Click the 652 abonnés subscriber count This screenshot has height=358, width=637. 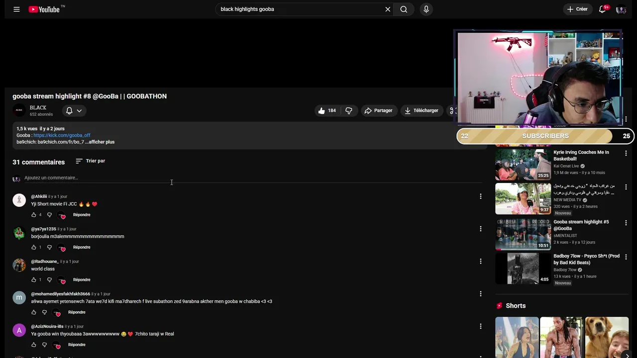coord(41,114)
